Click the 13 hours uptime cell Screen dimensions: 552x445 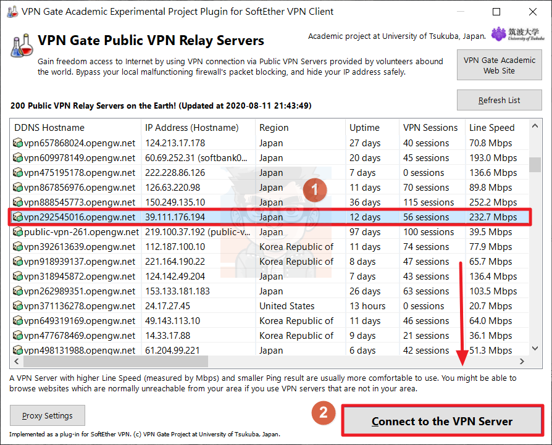pos(367,306)
